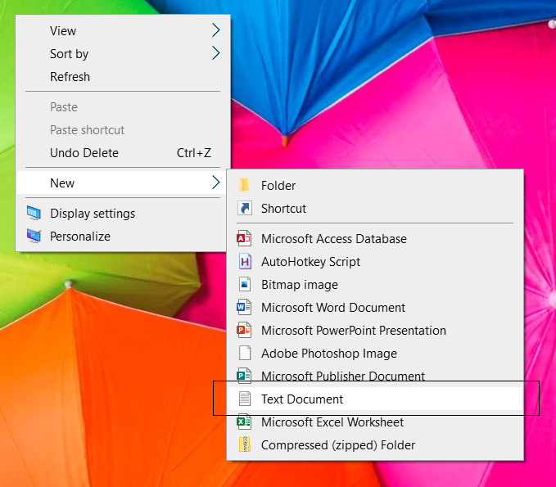
Task: Select Paste in the context menu
Action: 123,106
